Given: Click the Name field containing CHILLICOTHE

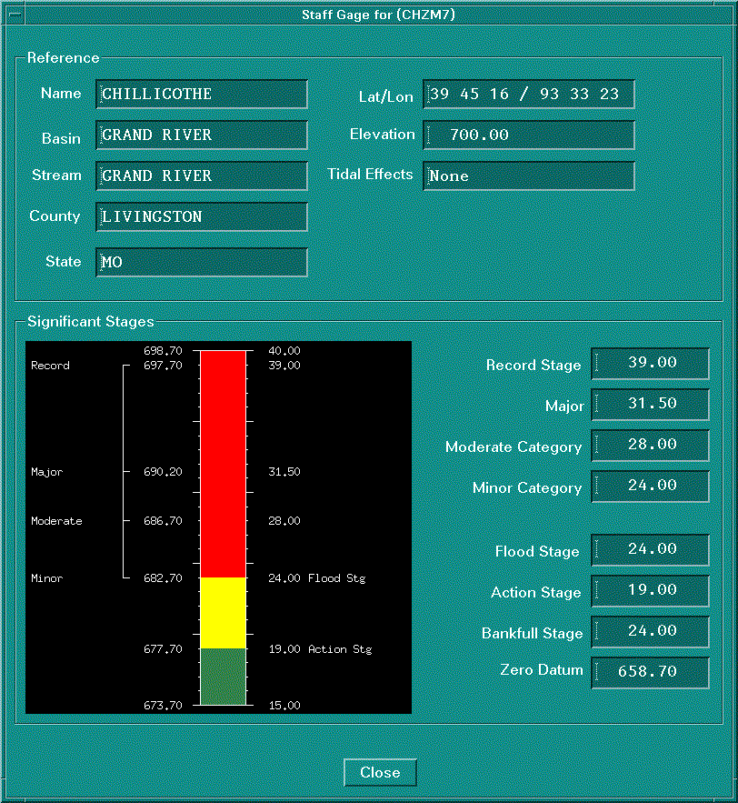Looking at the screenshot, I should click(x=202, y=94).
